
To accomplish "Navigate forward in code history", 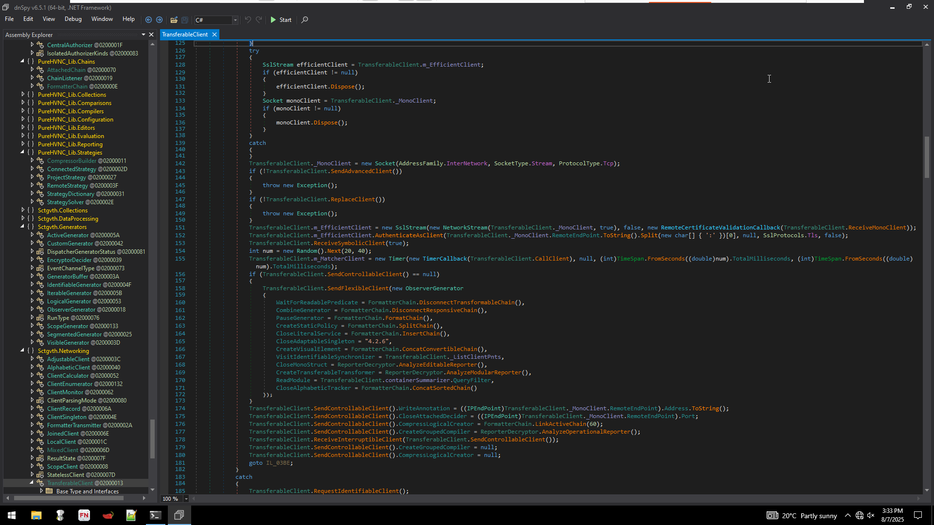I will tap(160, 20).
